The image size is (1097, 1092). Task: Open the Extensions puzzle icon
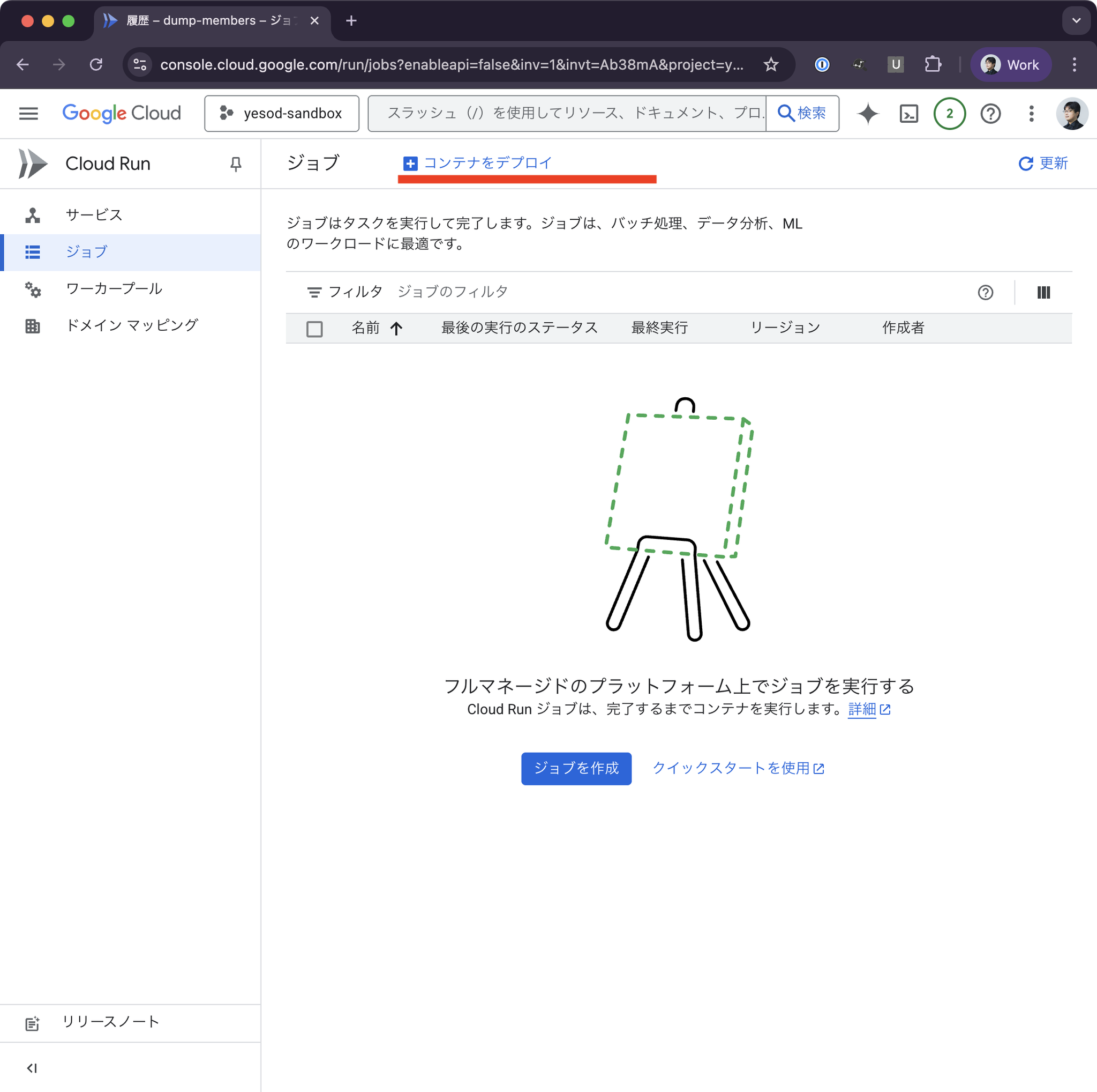933,65
